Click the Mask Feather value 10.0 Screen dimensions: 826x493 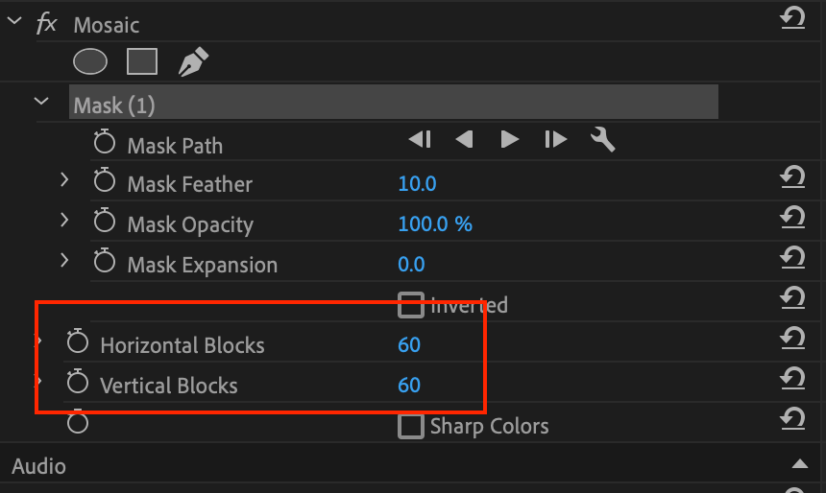pyautogui.click(x=417, y=183)
